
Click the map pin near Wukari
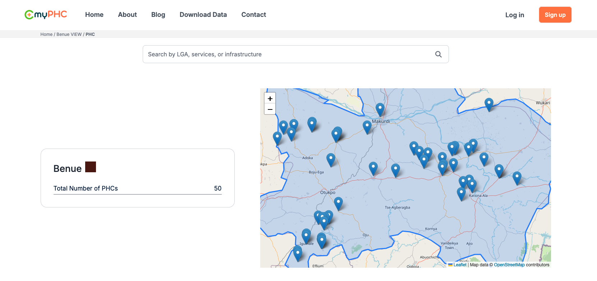pyautogui.click(x=489, y=103)
